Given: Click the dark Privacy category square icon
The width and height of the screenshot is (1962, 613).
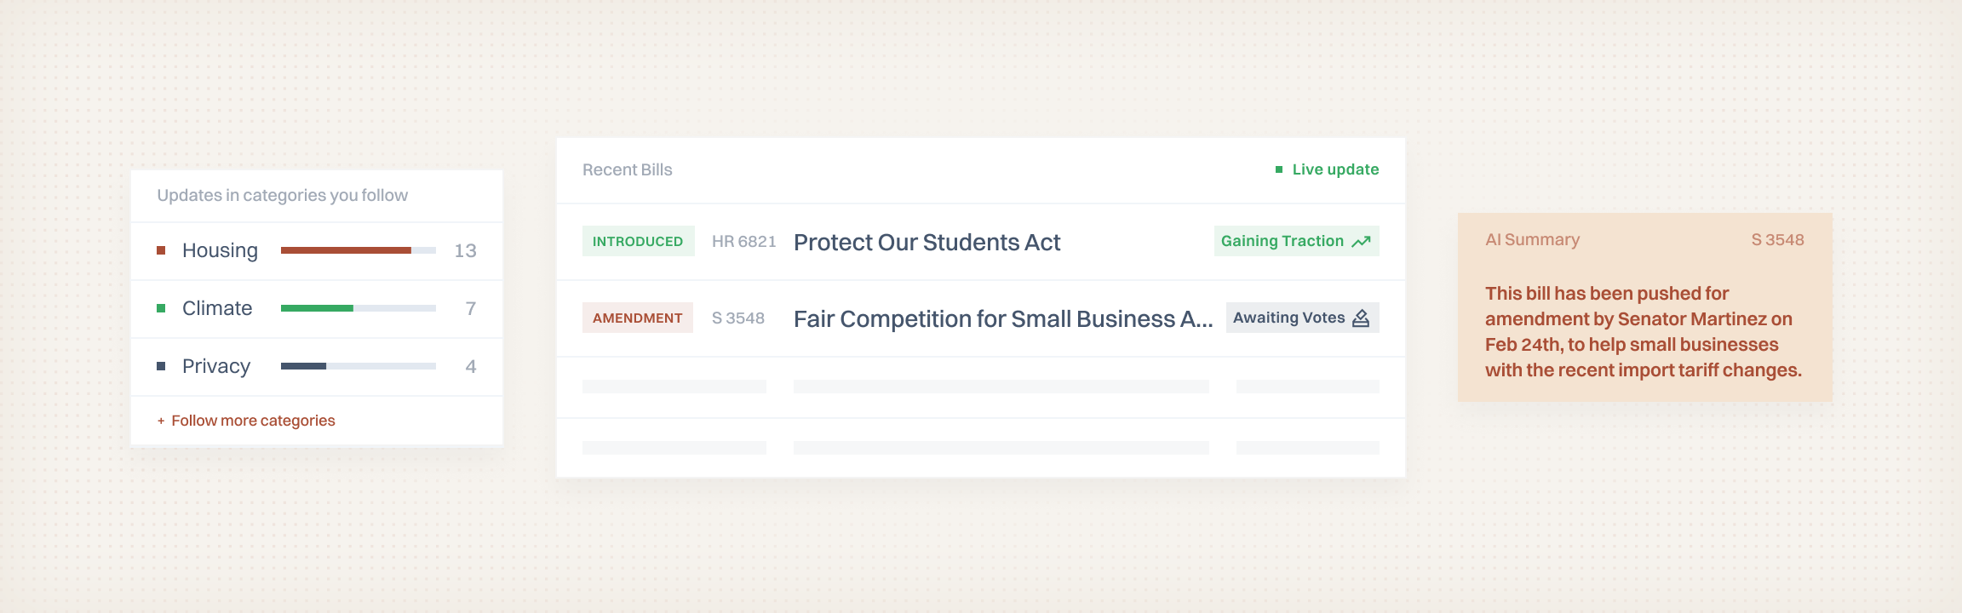Looking at the screenshot, I should 160,366.
